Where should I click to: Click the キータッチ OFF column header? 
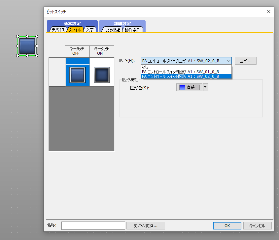tap(77, 51)
